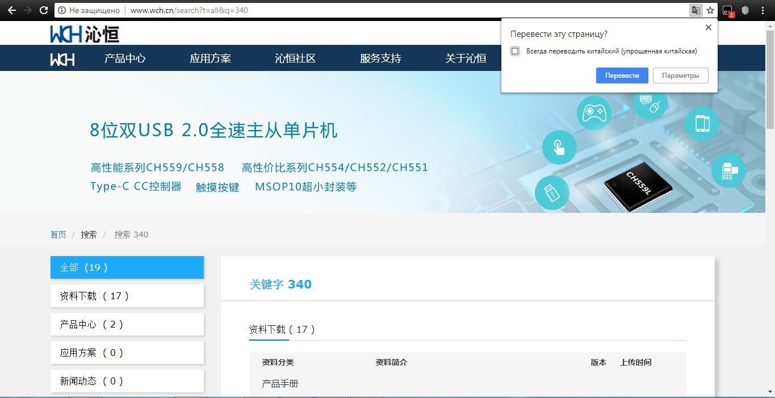Click the game controller circle icon

pos(594,112)
